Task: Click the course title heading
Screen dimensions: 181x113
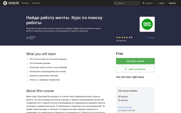Action: (64, 20)
